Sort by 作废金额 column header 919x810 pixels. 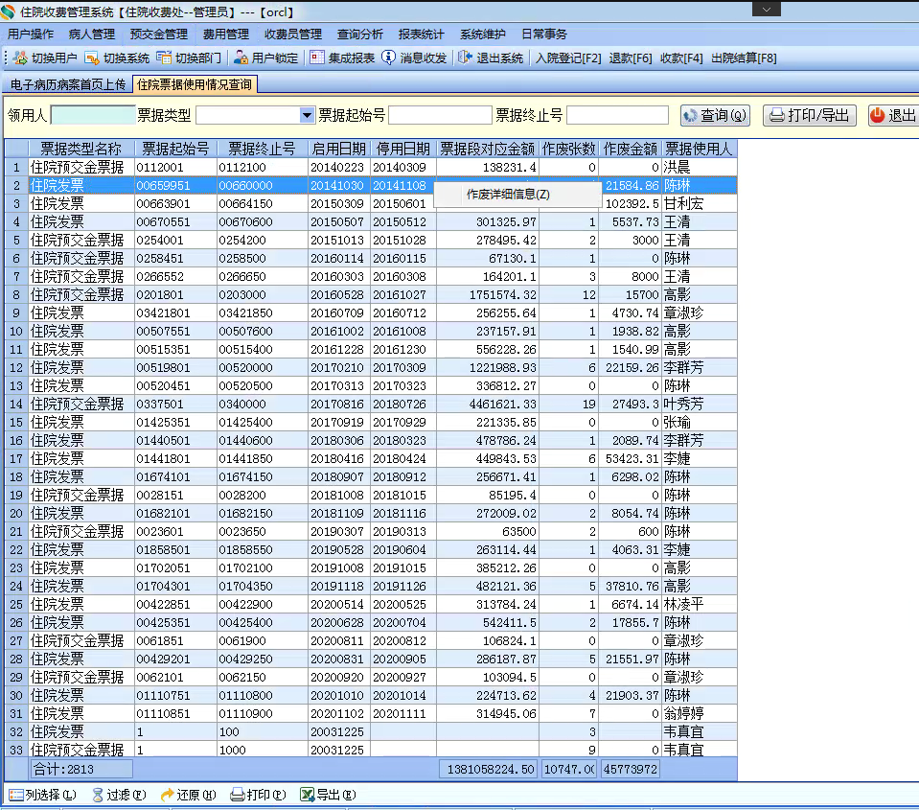click(x=631, y=149)
